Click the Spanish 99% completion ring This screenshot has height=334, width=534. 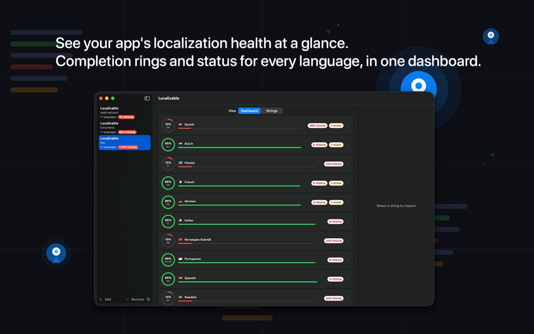click(168, 279)
